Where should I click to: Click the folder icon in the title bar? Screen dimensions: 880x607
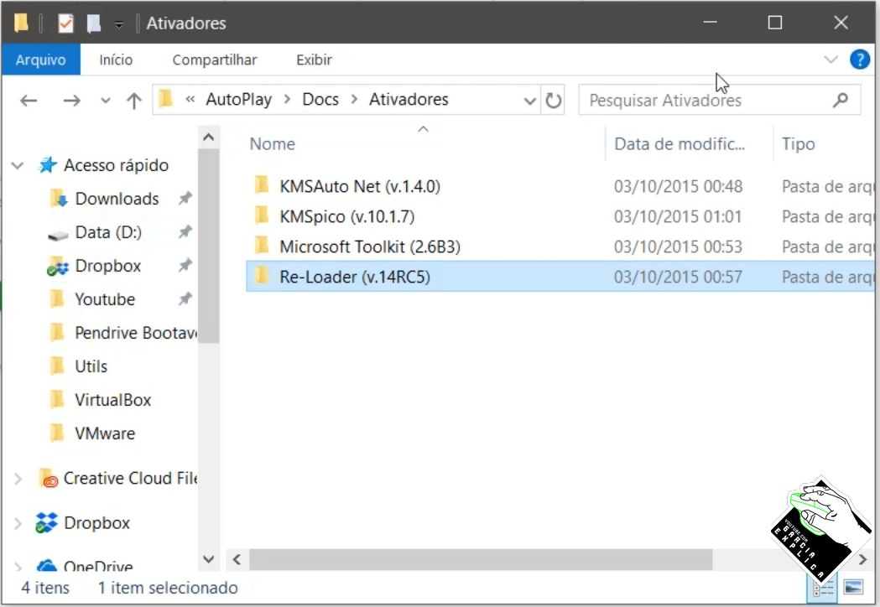click(x=21, y=23)
